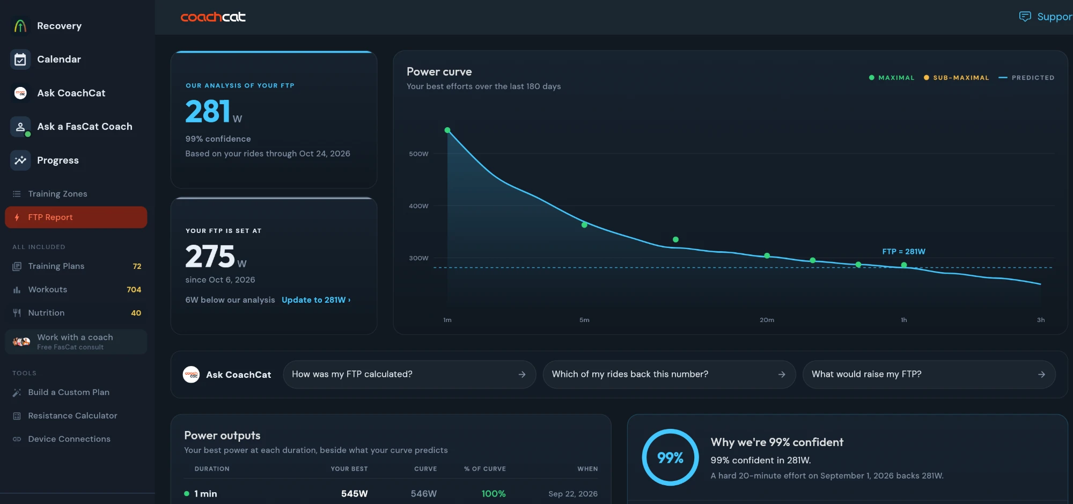Click the Recovery icon in sidebar
The width and height of the screenshot is (1073, 504).
pos(20,26)
